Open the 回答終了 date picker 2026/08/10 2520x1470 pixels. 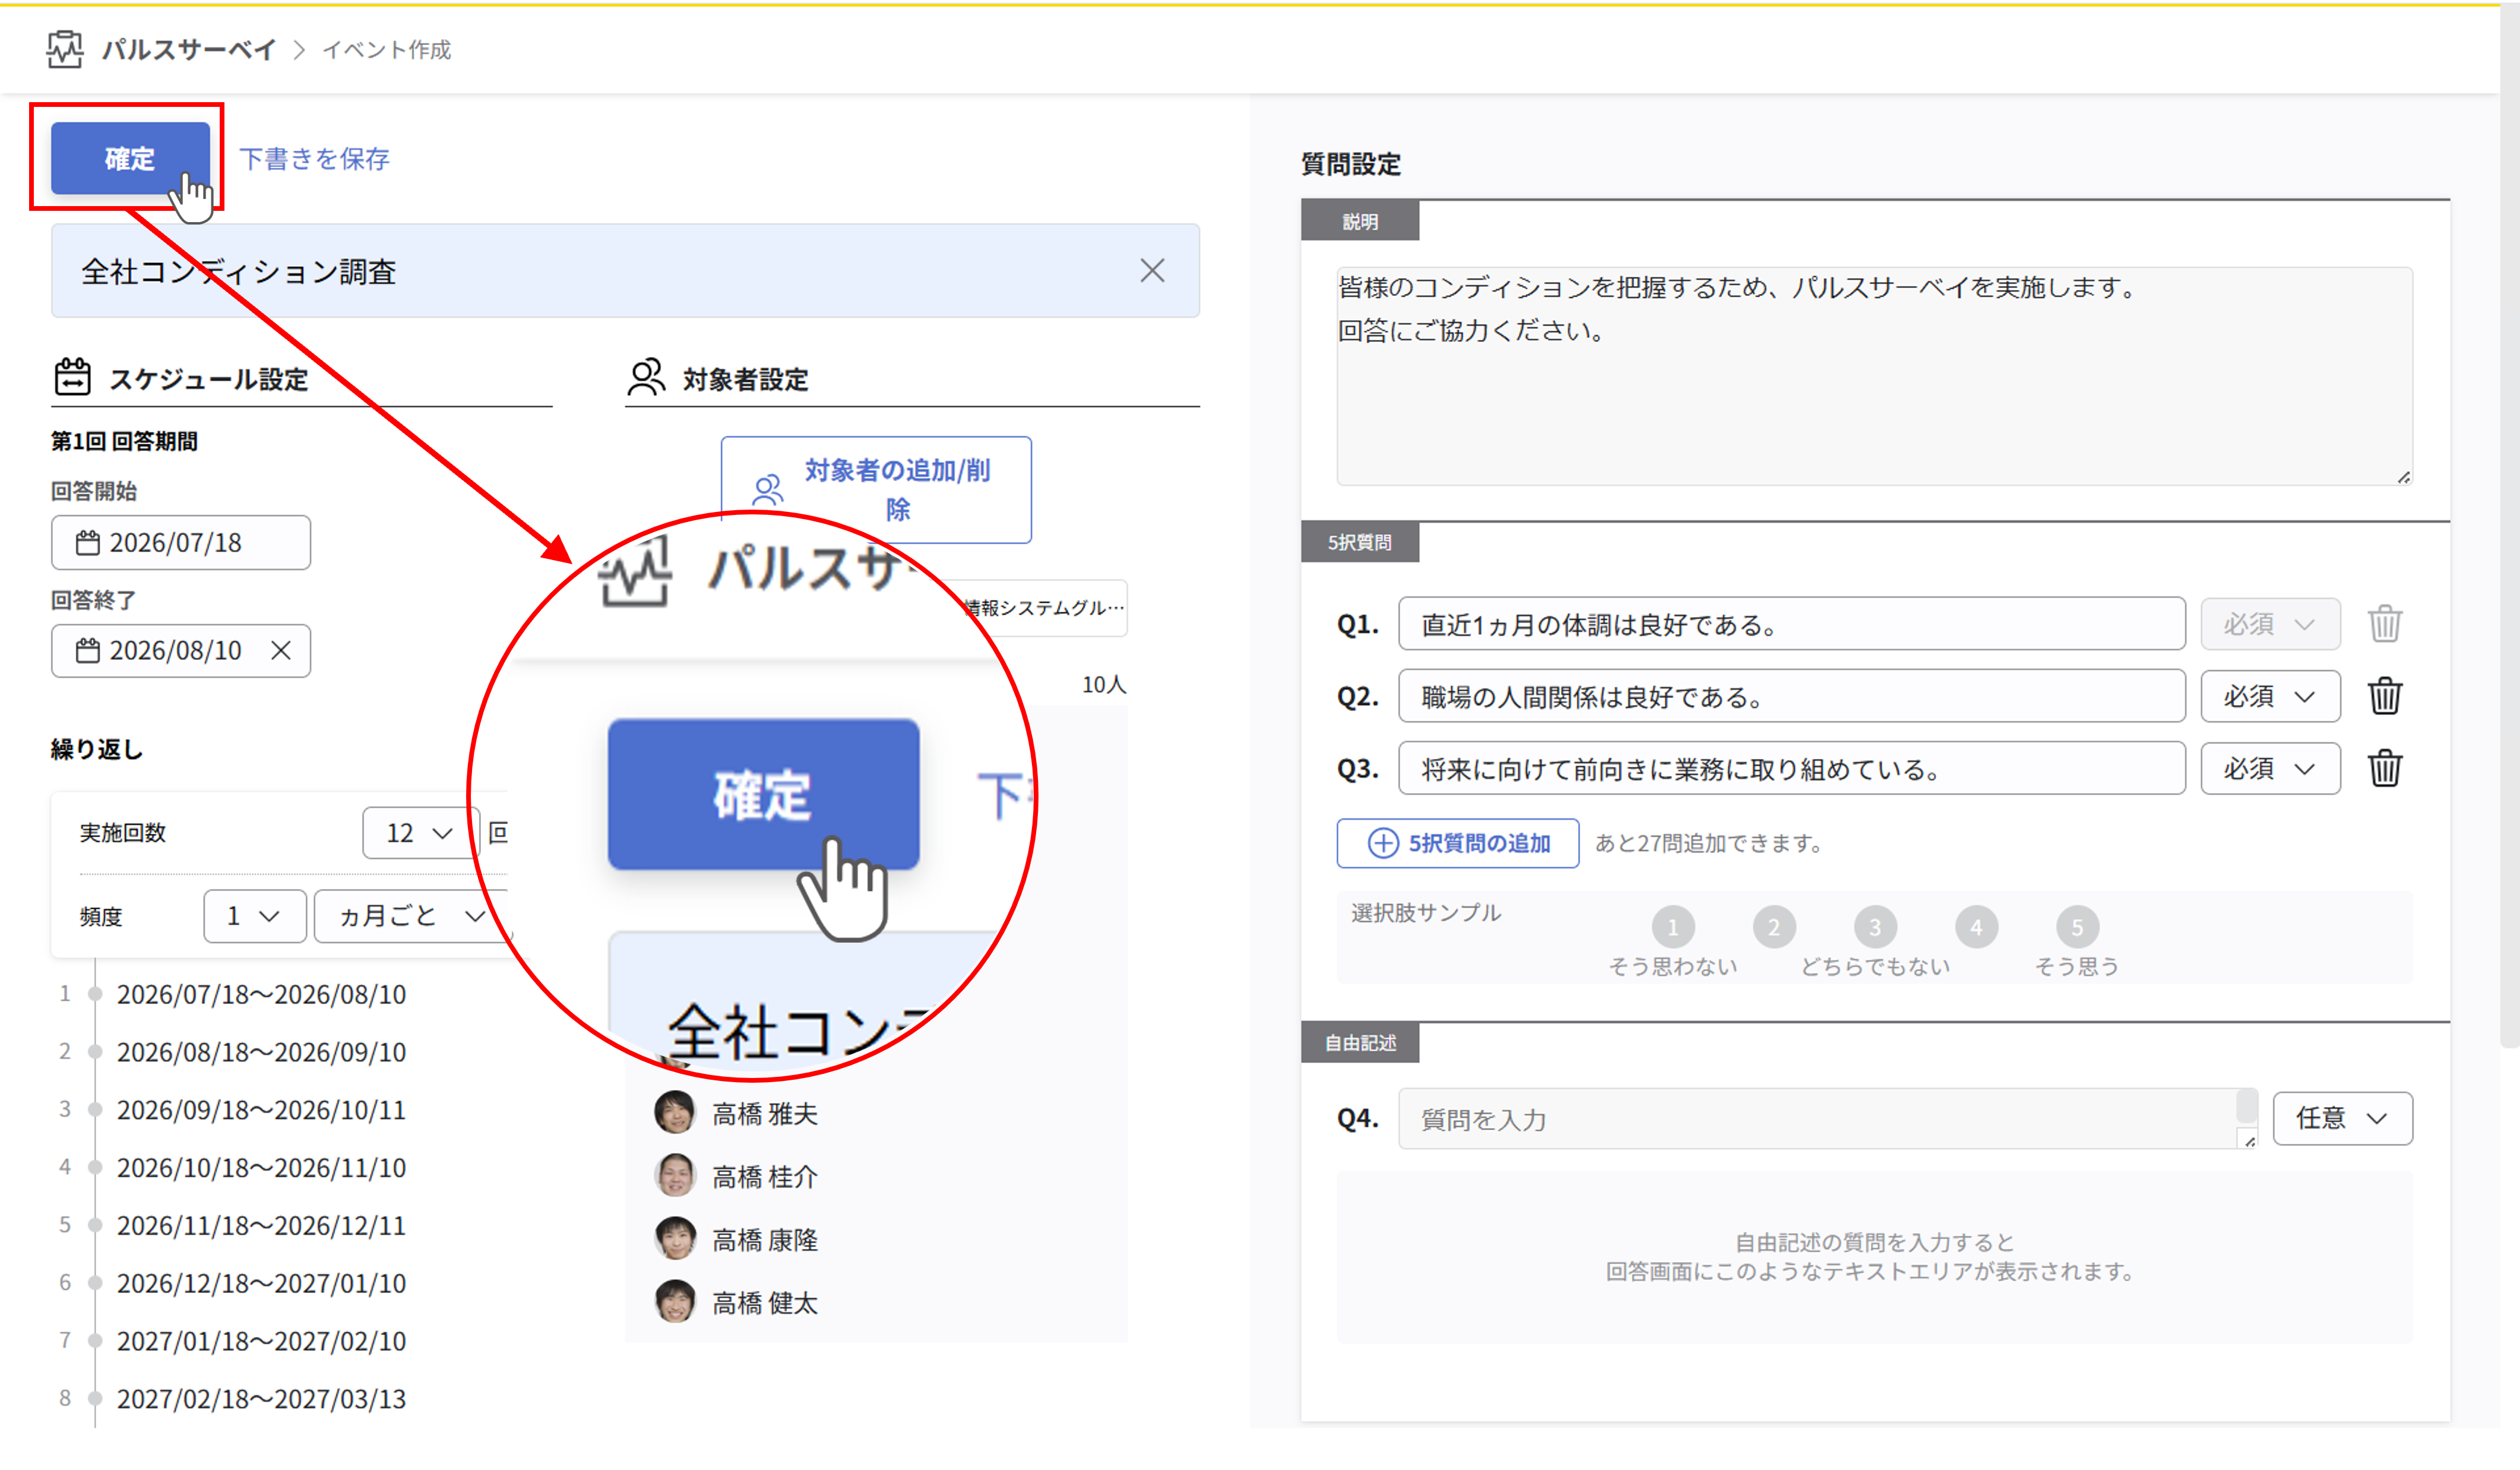pos(181,651)
